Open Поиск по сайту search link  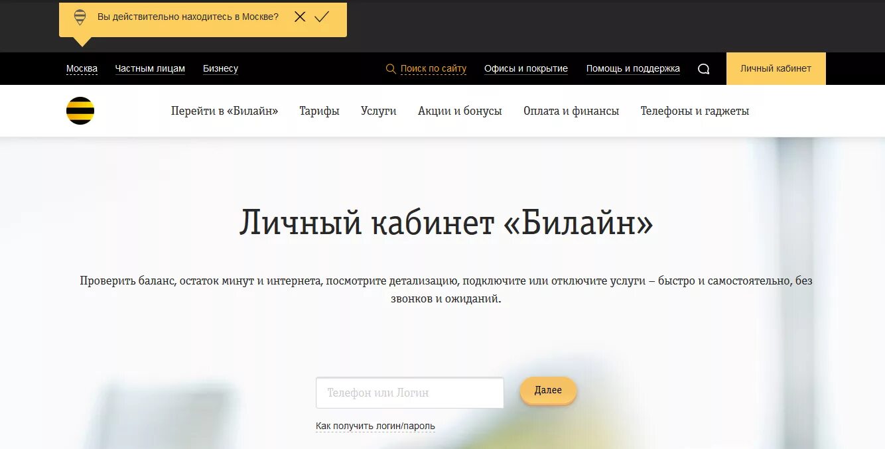click(x=433, y=68)
